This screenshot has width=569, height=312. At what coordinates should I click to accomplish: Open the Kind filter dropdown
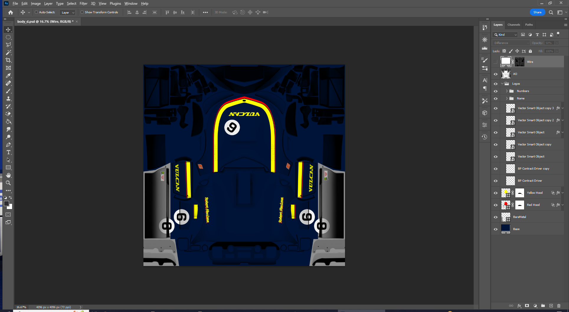click(505, 35)
